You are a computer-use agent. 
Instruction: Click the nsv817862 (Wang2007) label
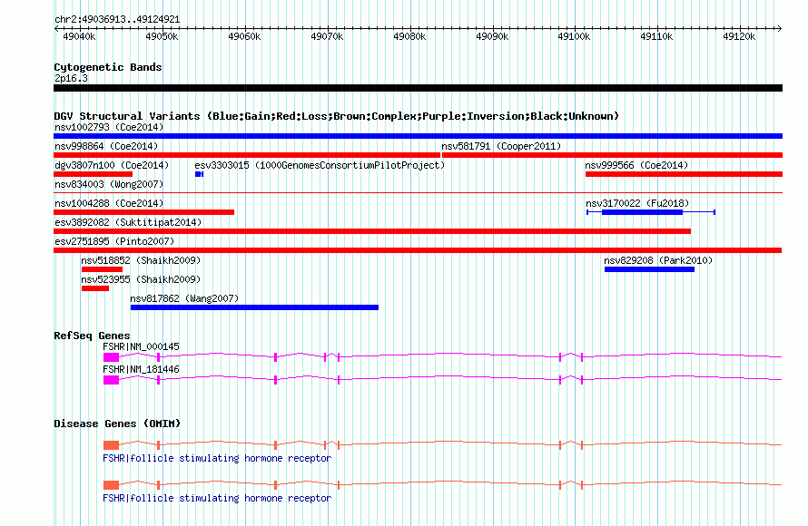coord(184,298)
